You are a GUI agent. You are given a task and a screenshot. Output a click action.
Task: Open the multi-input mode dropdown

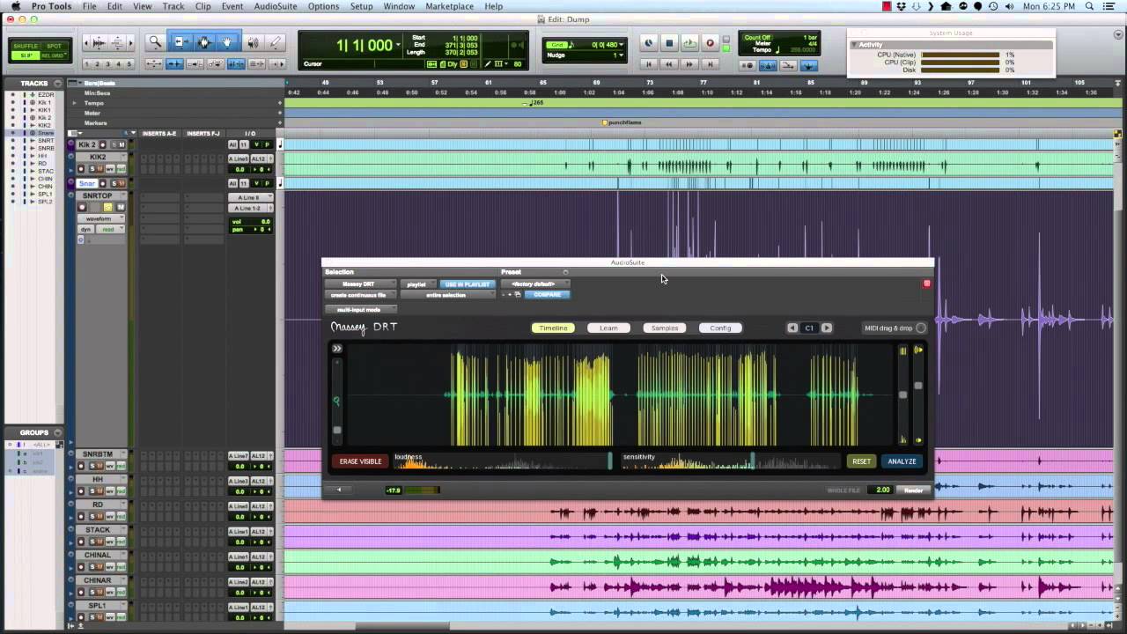pos(360,309)
